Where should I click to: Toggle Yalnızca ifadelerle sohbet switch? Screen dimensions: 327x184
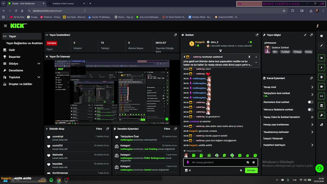pyautogui.click(x=310, y=110)
